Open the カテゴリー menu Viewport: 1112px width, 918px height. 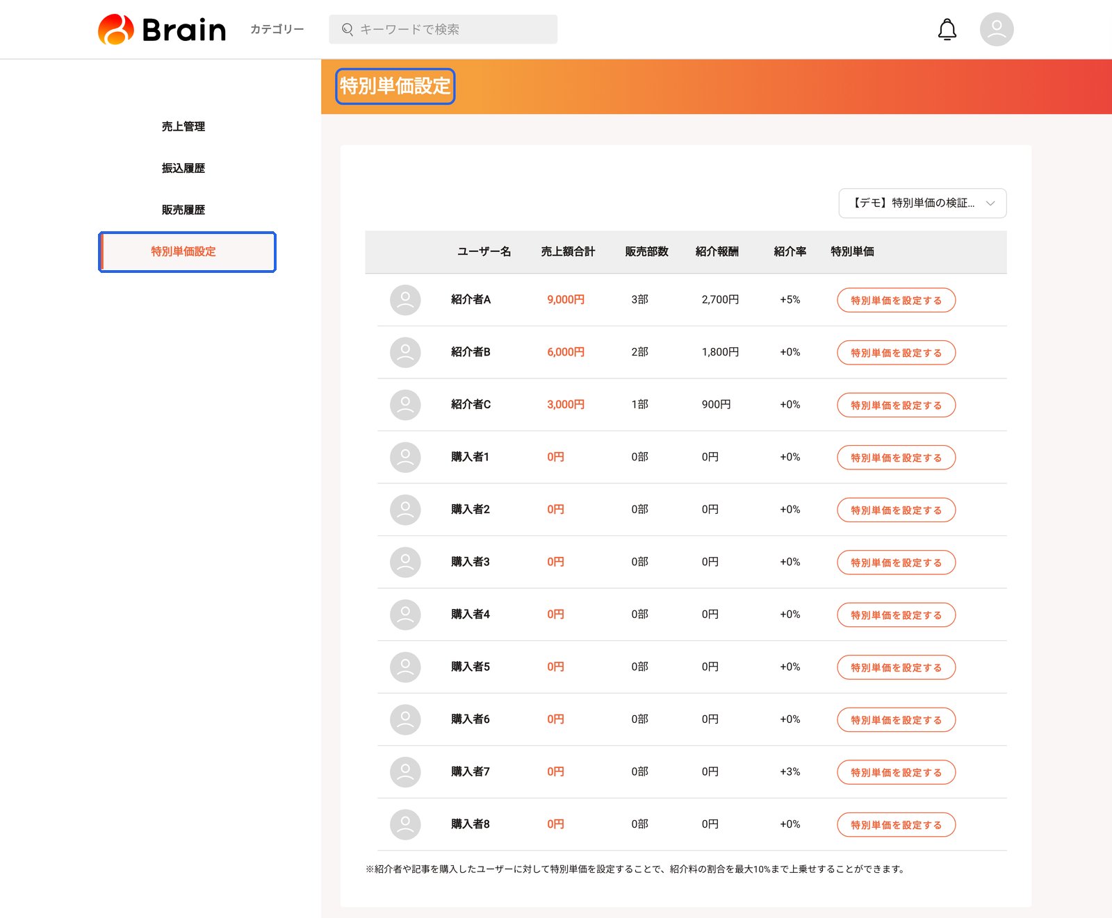point(277,29)
